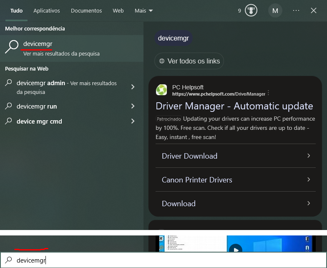Open the three-dot options menu

296,10
